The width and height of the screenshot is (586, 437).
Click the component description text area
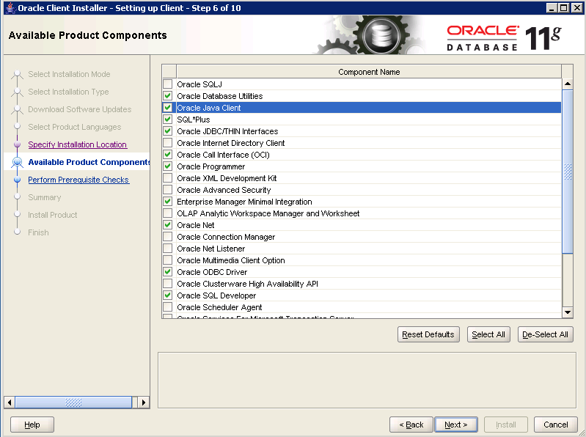click(x=367, y=381)
